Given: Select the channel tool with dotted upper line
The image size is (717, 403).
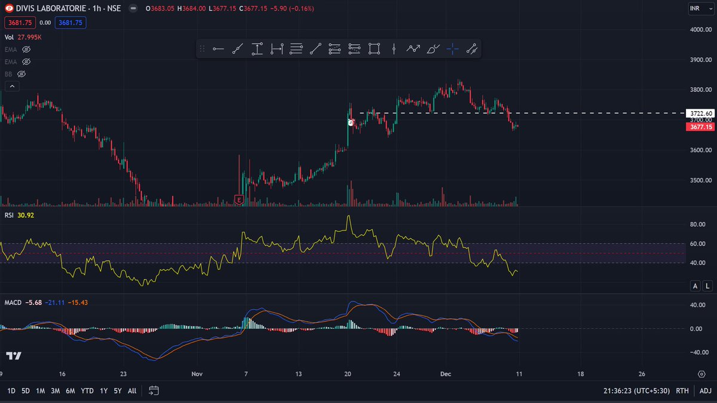Looking at the screenshot, I should (335, 49).
